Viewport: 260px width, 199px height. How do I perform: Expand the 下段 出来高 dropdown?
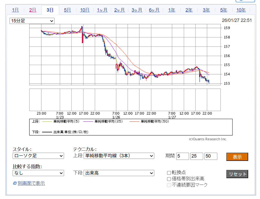(x=119, y=173)
